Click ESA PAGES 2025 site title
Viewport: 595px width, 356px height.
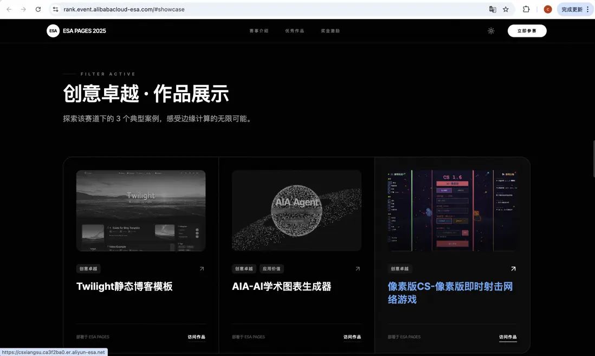click(x=84, y=31)
